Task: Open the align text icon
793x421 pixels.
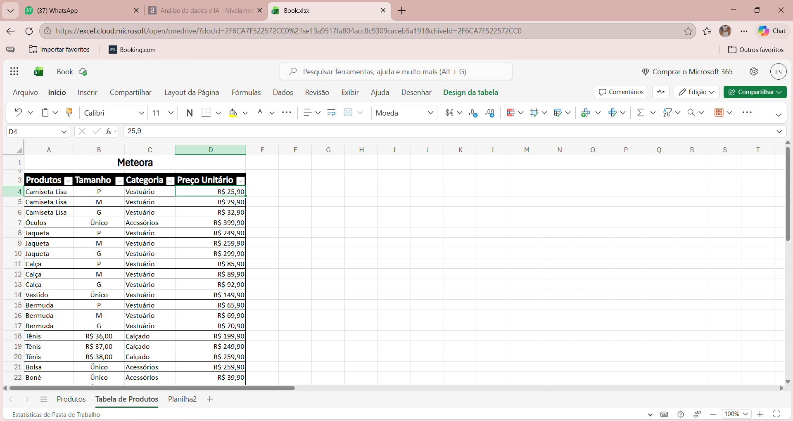Action: coord(307,112)
